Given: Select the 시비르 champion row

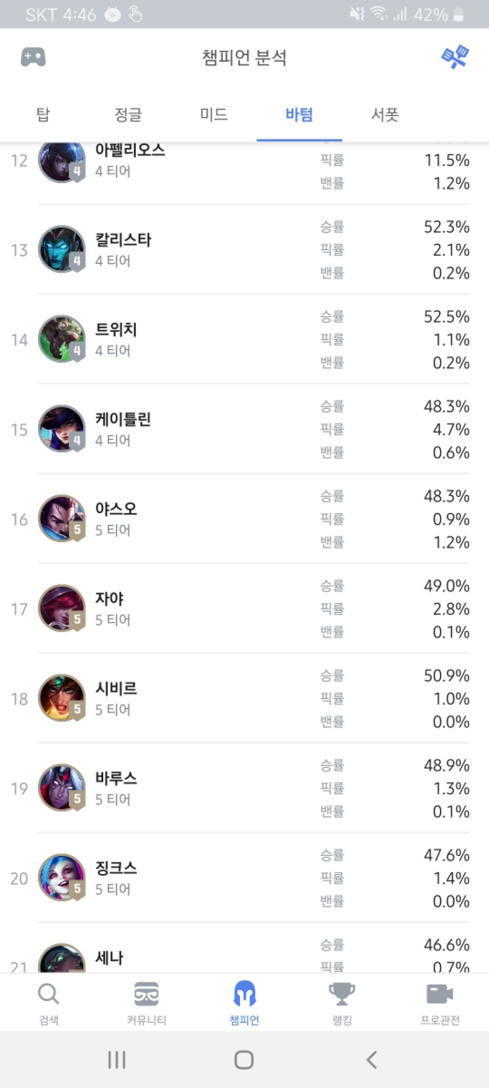Looking at the screenshot, I should pos(244,698).
